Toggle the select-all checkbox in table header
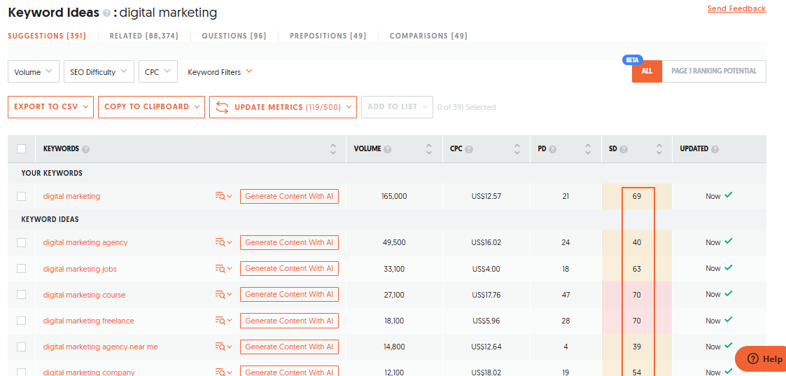Screen dimensions: 786x376 click(21, 149)
